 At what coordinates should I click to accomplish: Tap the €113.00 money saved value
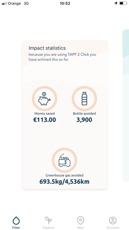[x=44, y=120]
